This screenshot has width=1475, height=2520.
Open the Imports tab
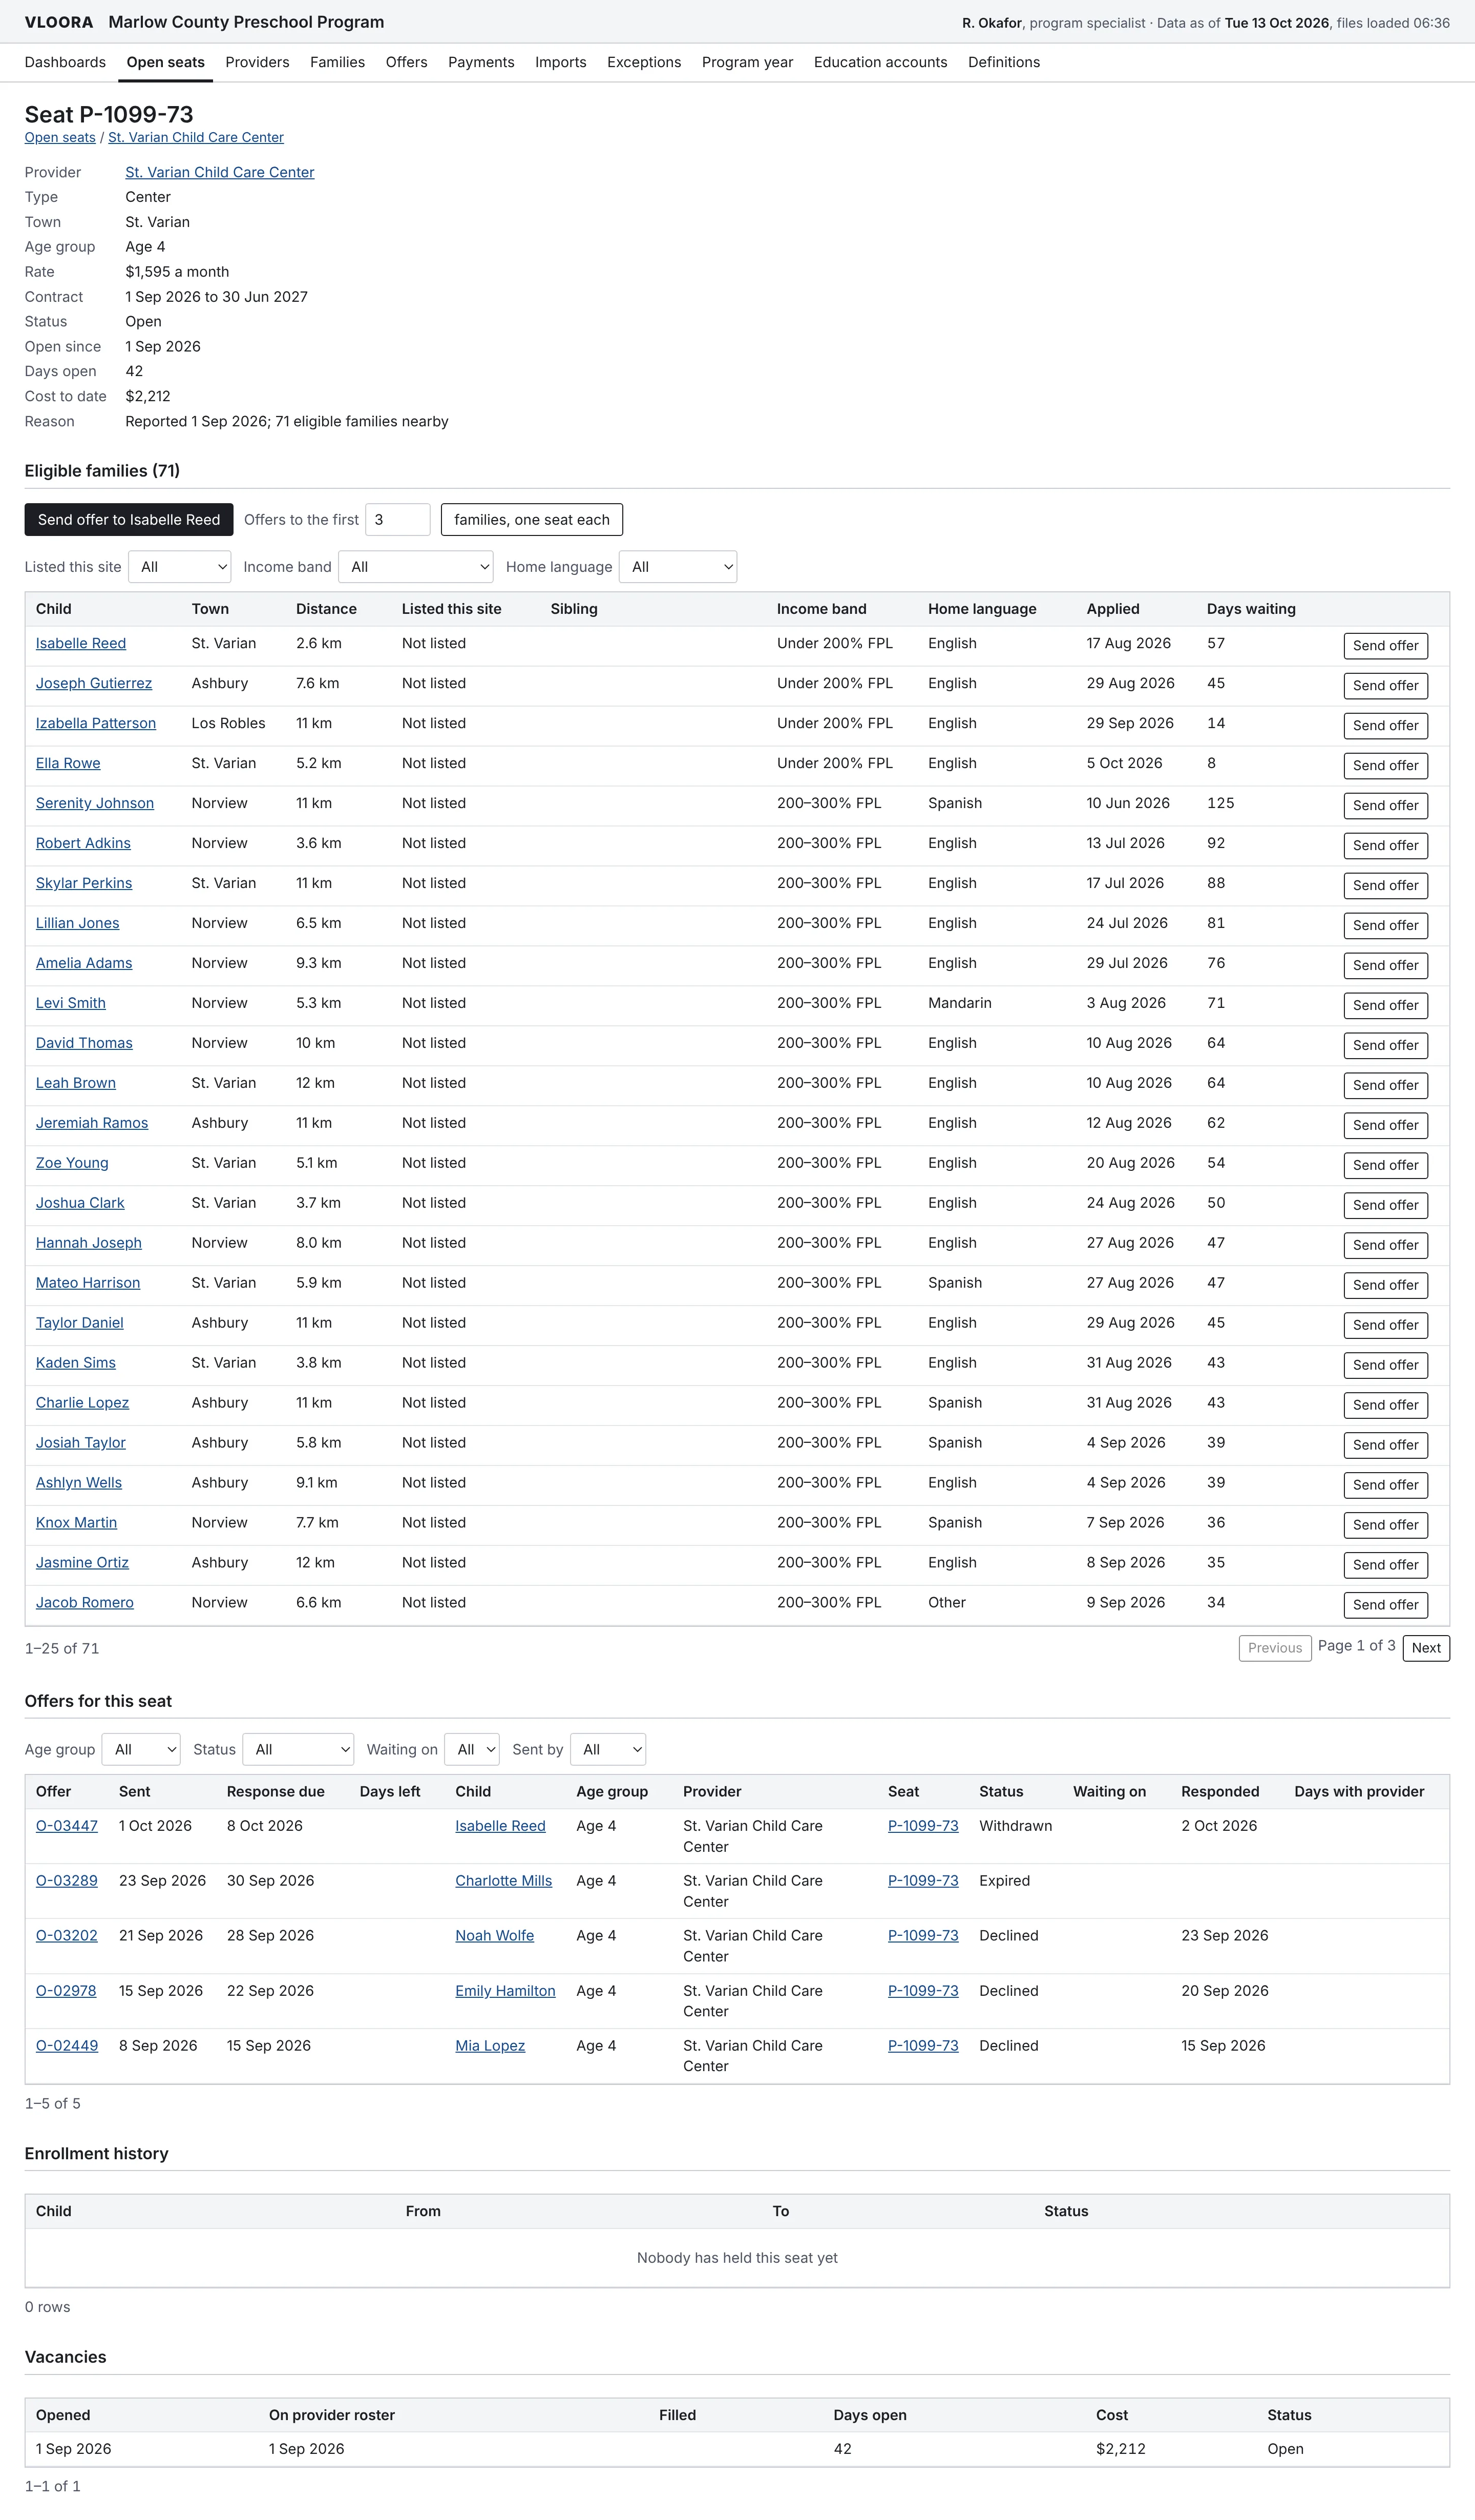tap(561, 62)
